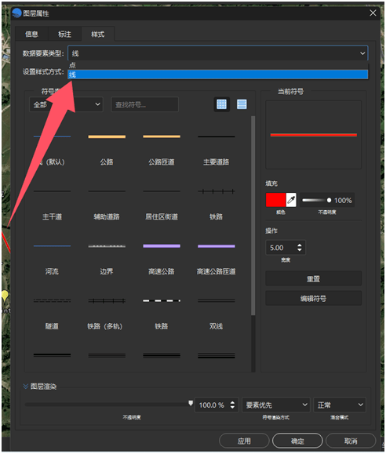Screen dimensions: 386x454
Task: Switch to the 信息 tab
Action: click(x=31, y=35)
